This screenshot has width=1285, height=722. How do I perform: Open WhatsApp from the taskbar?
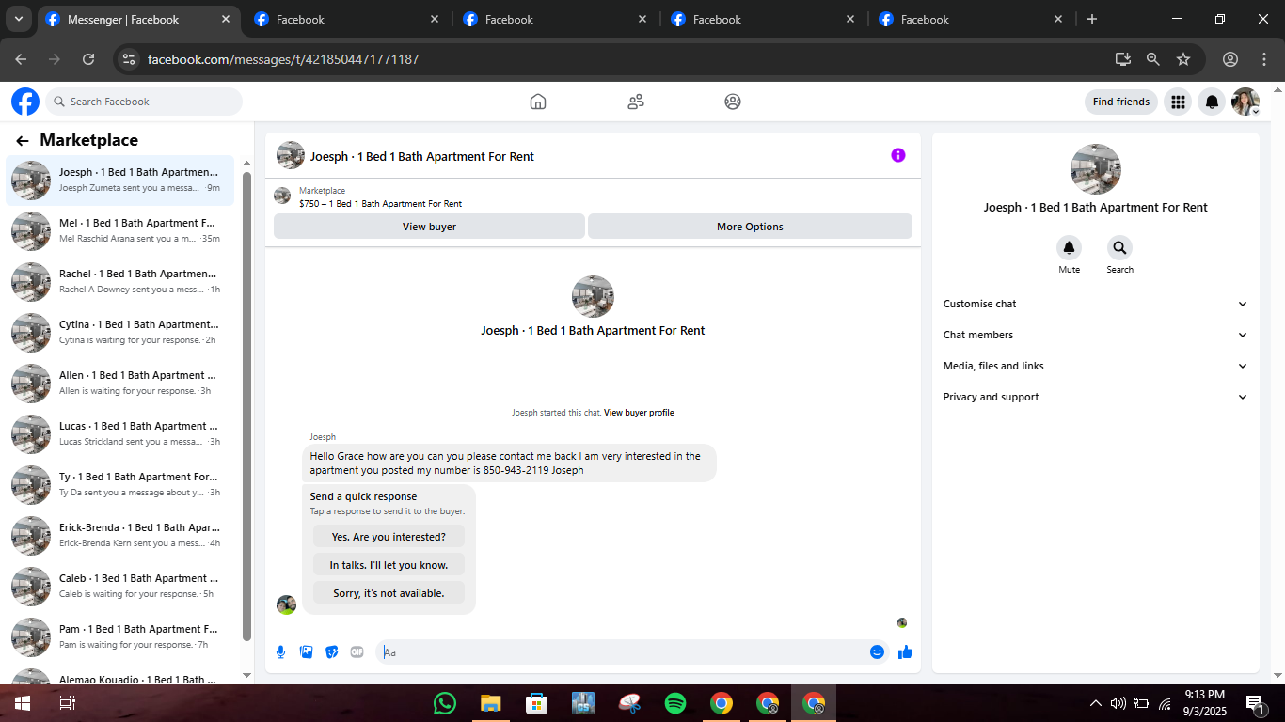coord(445,703)
